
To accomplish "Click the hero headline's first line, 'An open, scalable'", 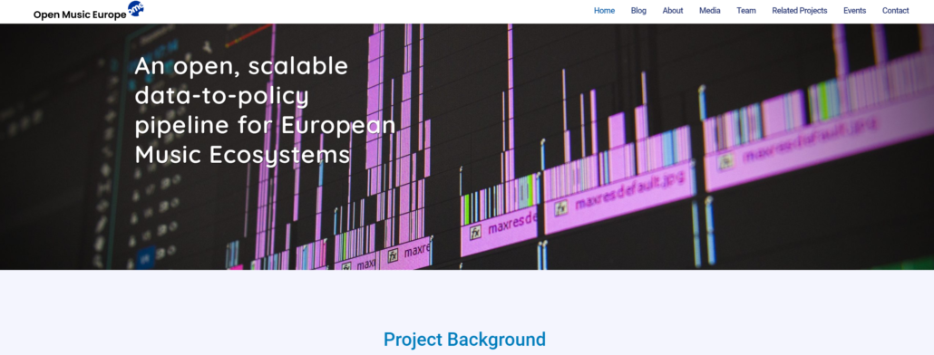I will [240, 66].
